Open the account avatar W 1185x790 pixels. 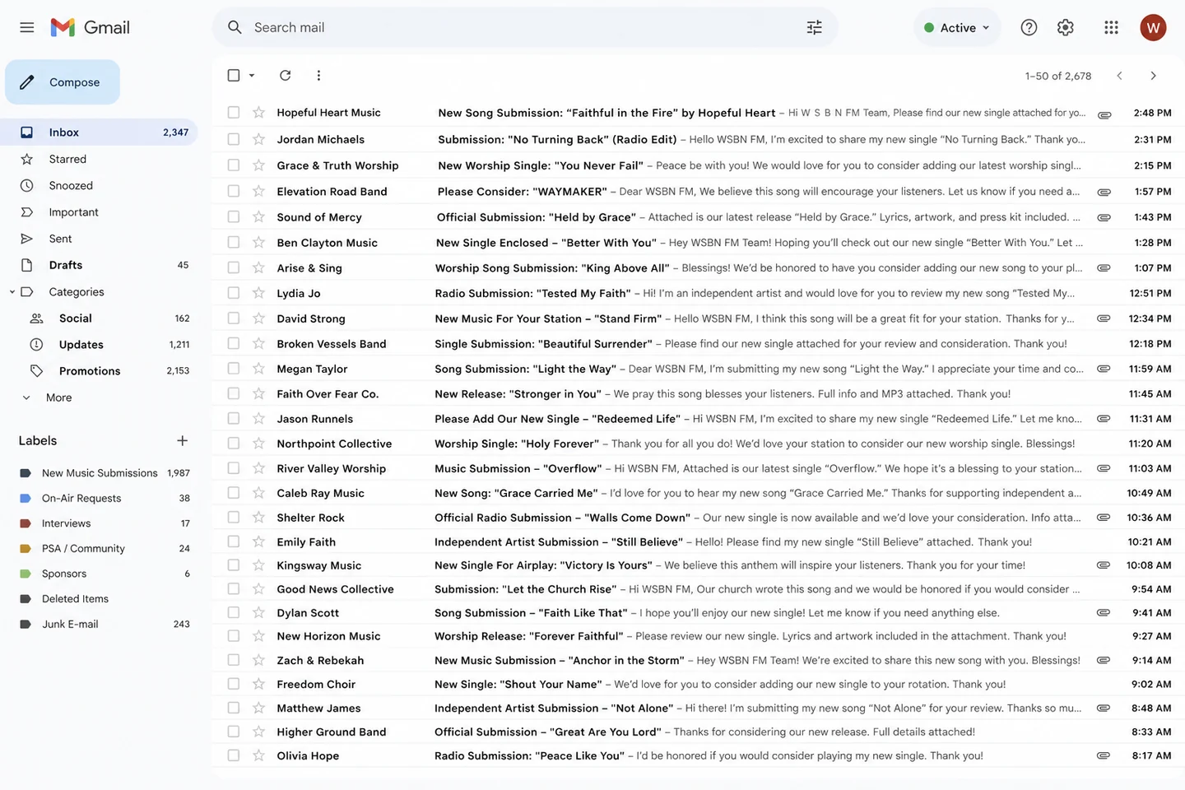(x=1153, y=27)
